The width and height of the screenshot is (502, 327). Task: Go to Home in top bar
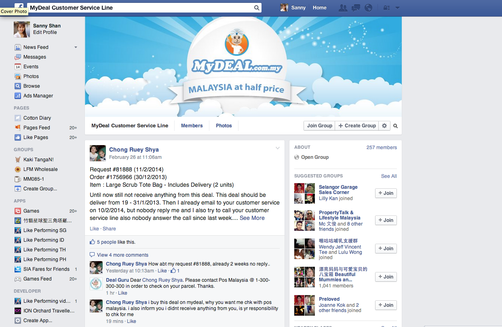320,8
